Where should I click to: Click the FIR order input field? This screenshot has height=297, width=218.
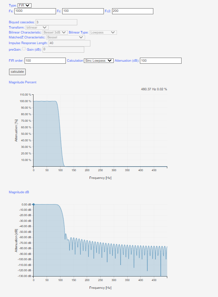(x=45, y=60)
